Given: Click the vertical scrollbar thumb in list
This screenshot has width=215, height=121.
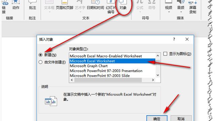Looking at the screenshot, I should point(158,62).
